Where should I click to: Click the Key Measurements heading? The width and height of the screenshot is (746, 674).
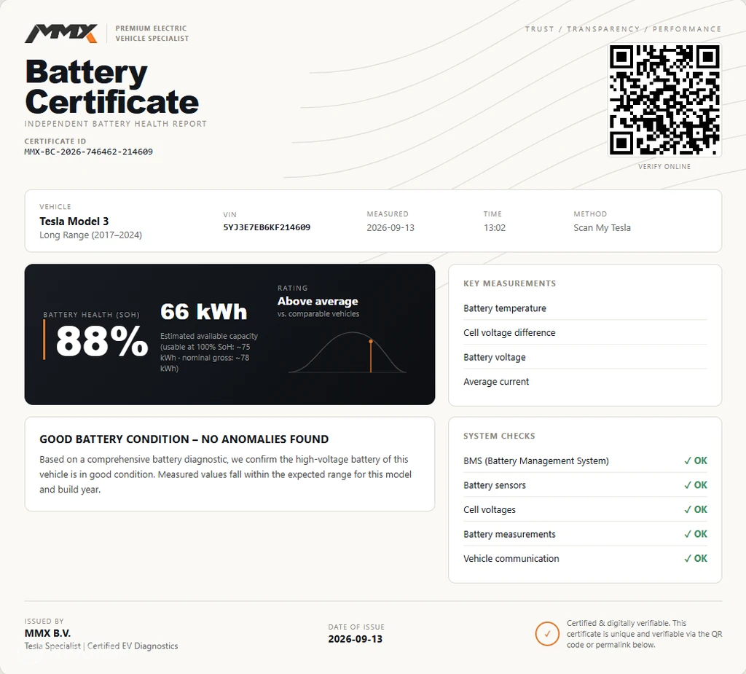point(509,283)
